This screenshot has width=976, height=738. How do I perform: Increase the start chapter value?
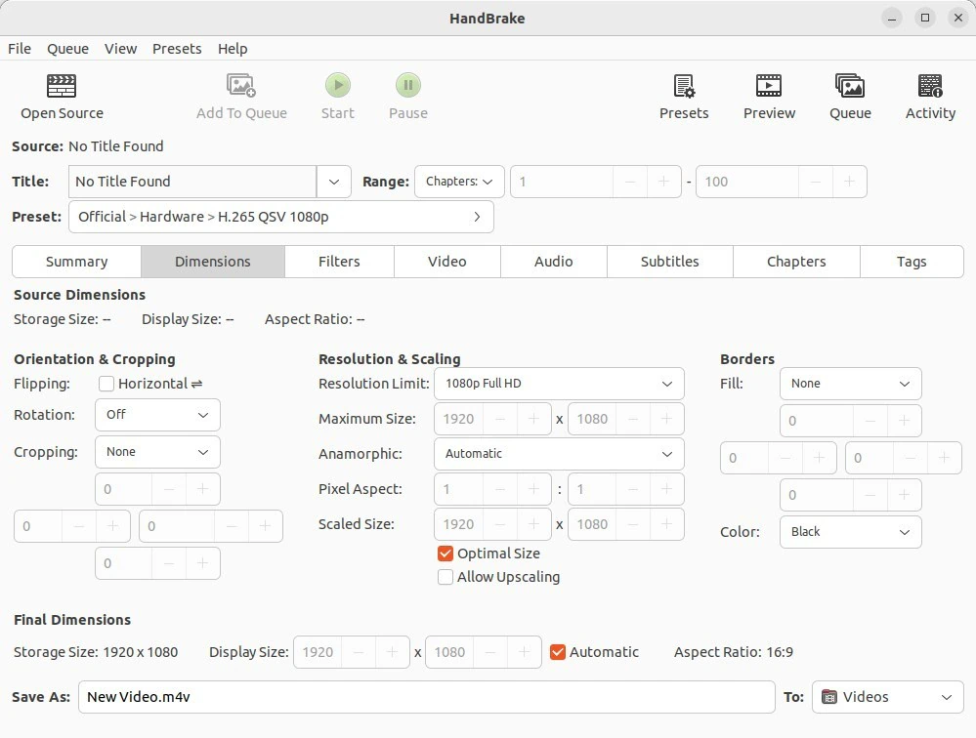click(663, 182)
